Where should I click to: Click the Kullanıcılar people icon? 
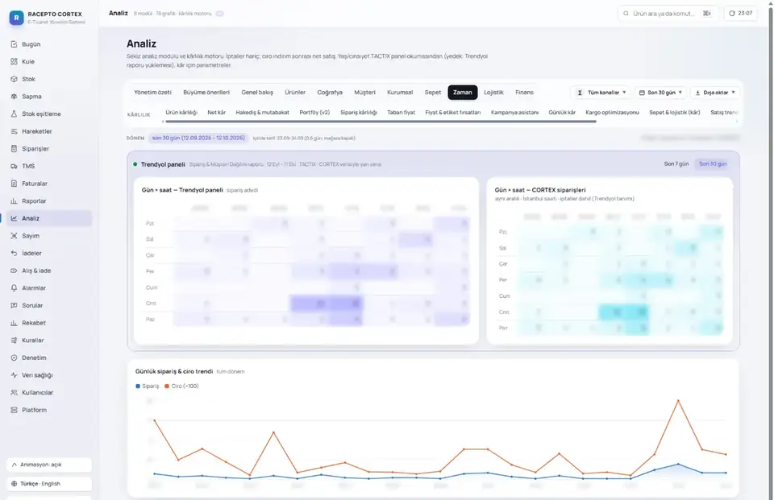pyautogui.click(x=14, y=392)
